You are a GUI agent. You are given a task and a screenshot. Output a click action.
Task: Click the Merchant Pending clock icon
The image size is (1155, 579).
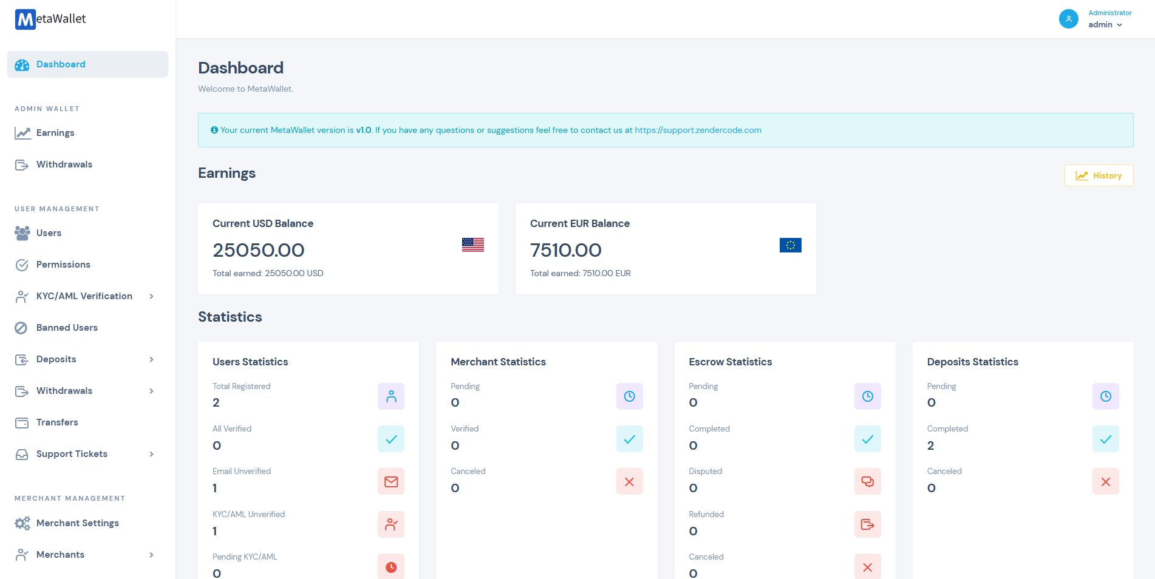click(x=629, y=396)
